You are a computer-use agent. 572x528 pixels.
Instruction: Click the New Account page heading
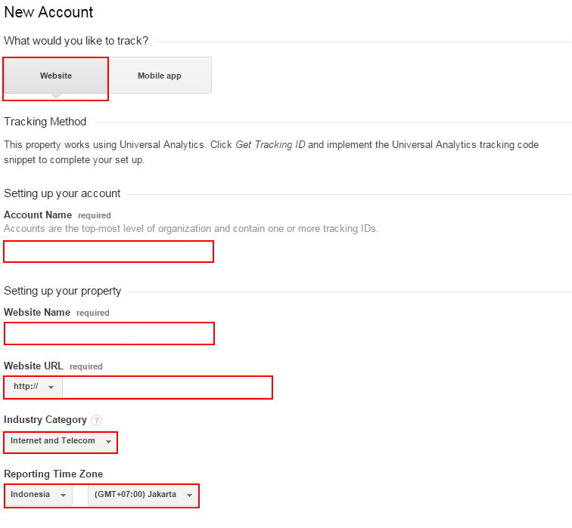(x=49, y=13)
